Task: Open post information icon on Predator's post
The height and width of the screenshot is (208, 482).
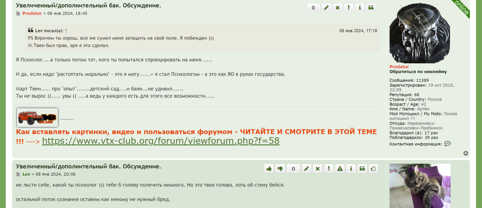Action: coord(360,8)
